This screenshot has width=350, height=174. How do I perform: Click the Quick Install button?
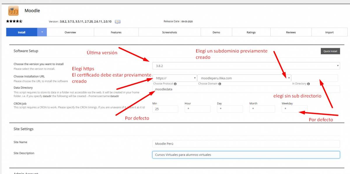pyautogui.click(x=330, y=51)
